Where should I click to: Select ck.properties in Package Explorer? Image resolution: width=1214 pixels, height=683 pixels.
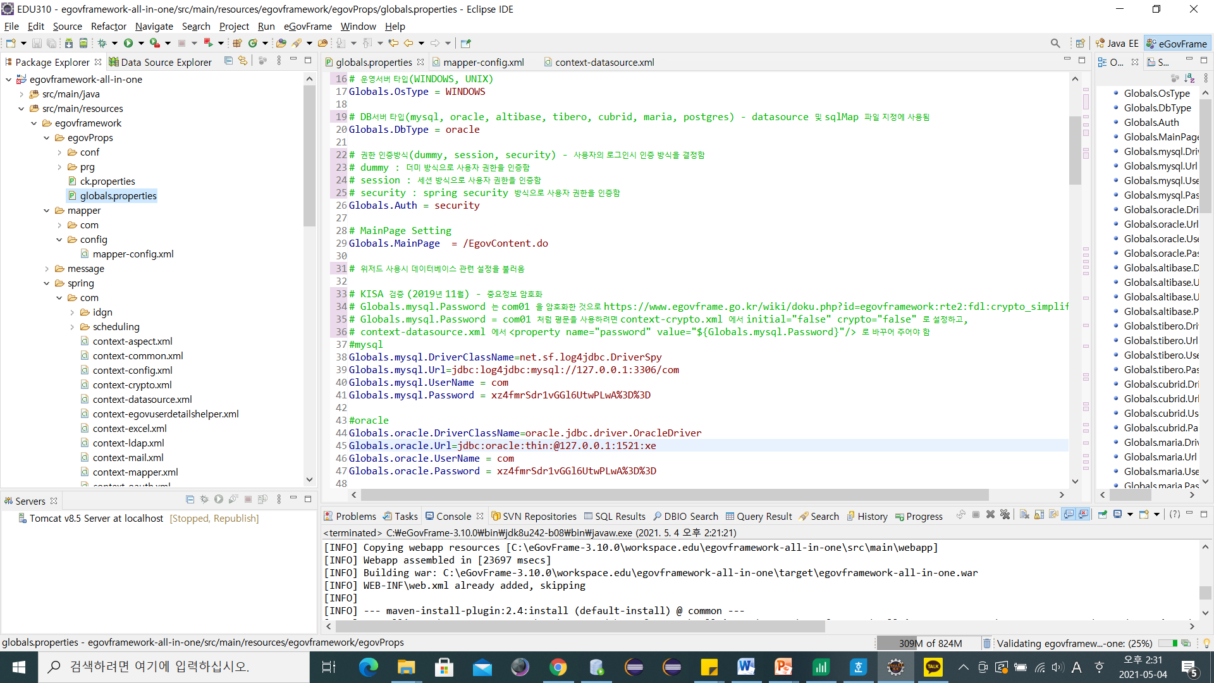(107, 182)
